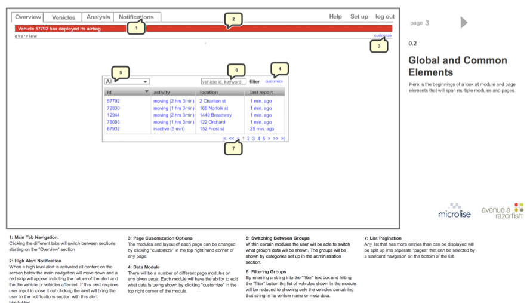
Task: Click the activity column header
Action: pyautogui.click(x=174, y=92)
